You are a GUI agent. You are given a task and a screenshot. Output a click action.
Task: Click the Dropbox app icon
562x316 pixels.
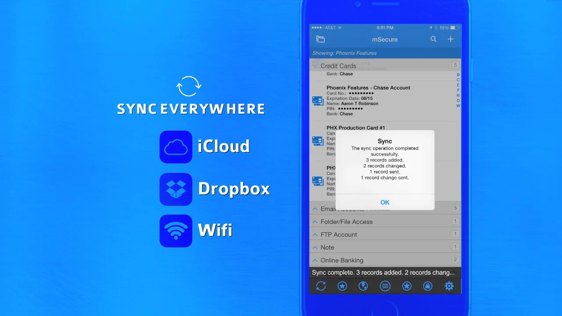coord(176,189)
